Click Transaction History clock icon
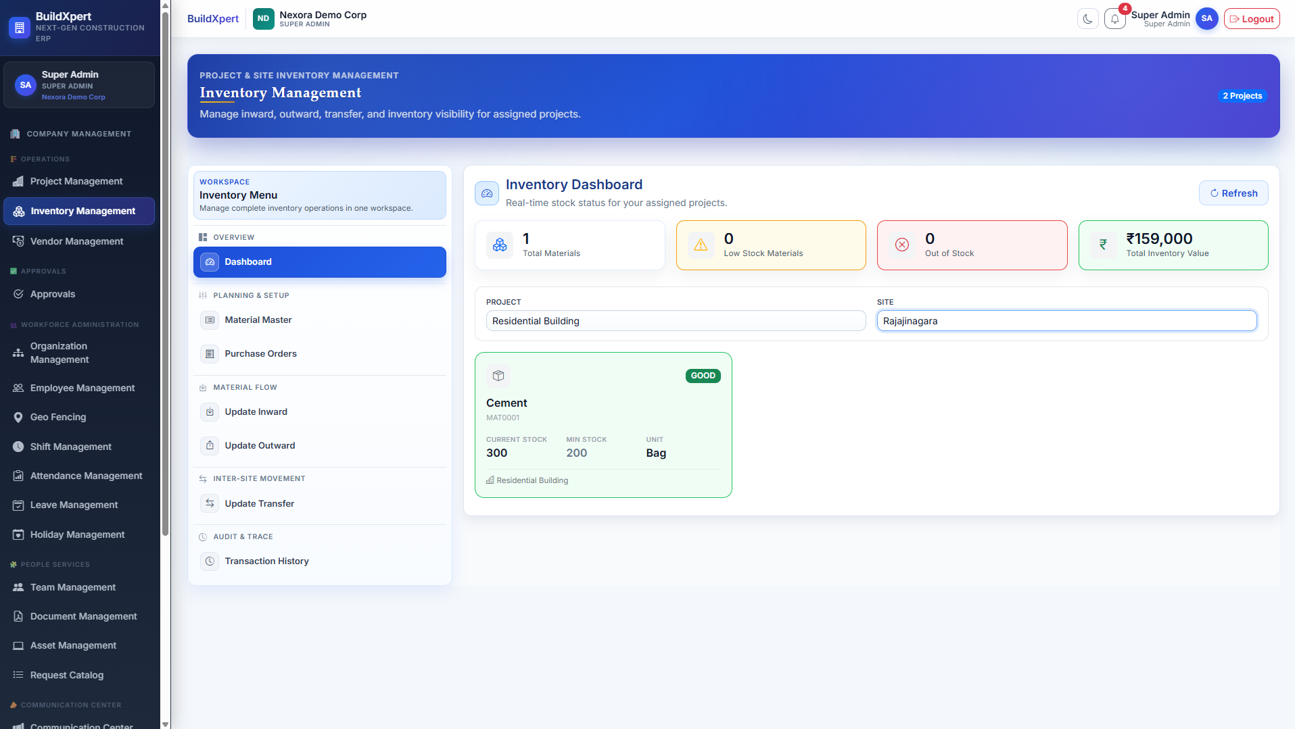1295x729 pixels. click(210, 561)
